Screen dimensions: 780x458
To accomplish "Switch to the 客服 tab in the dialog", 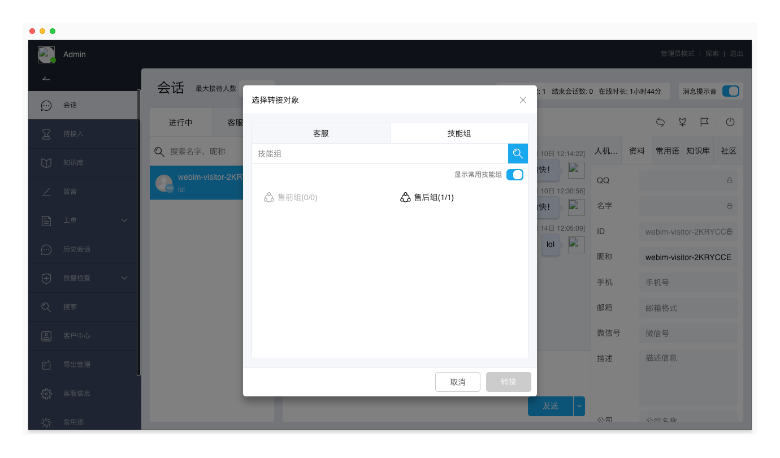I will pyautogui.click(x=320, y=133).
